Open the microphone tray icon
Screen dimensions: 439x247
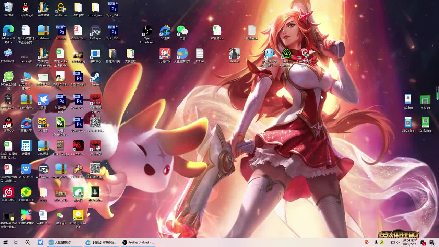(376, 243)
